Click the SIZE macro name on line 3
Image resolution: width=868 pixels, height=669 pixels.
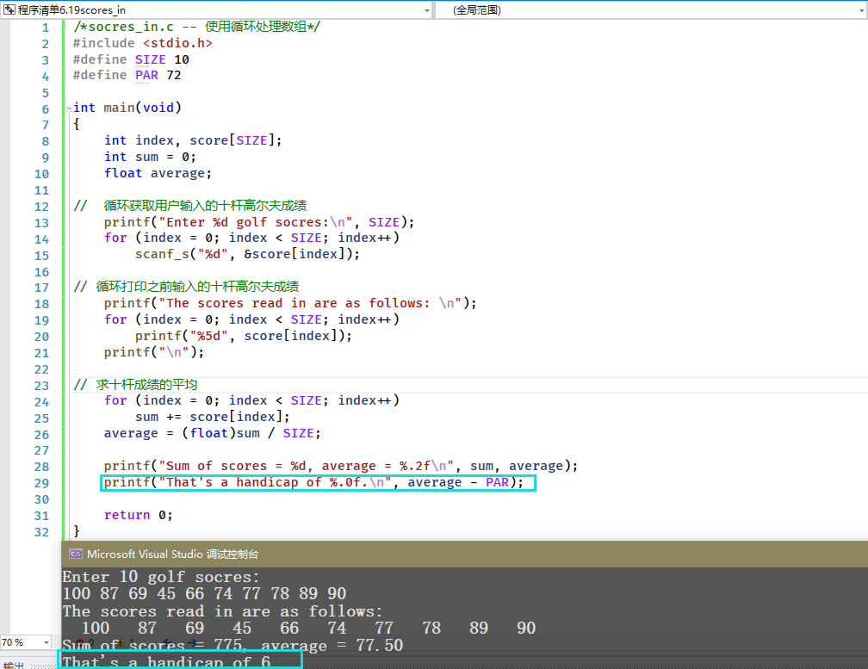pyautogui.click(x=150, y=59)
